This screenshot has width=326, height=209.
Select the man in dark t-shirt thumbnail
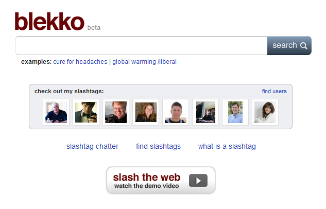(176, 112)
